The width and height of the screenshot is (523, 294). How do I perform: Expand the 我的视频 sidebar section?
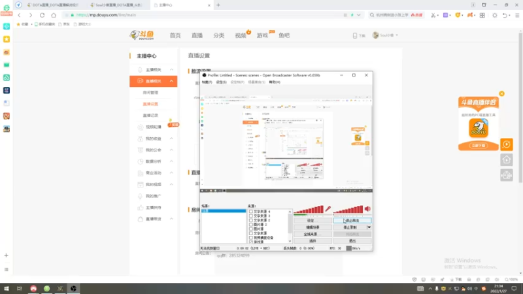point(171,184)
